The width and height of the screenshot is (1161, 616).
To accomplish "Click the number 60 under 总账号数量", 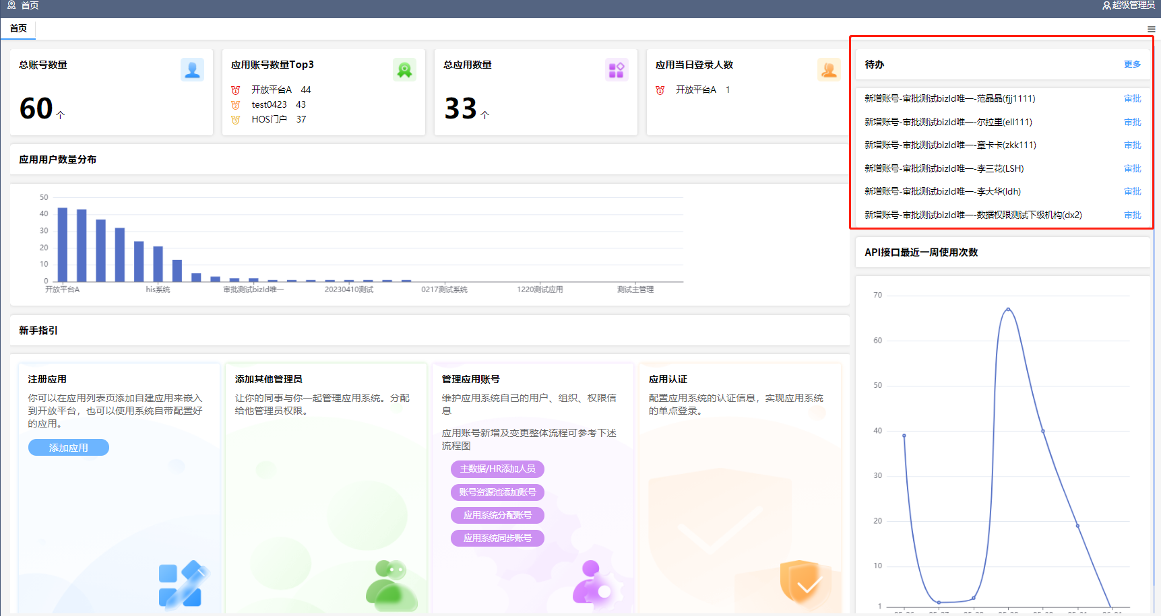I will (x=36, y=109).
